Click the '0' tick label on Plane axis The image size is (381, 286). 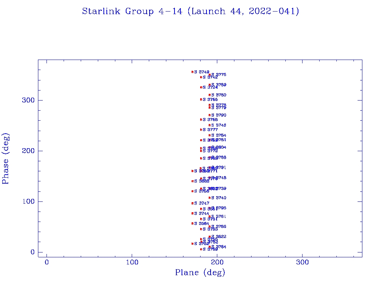tap(47, 262)
